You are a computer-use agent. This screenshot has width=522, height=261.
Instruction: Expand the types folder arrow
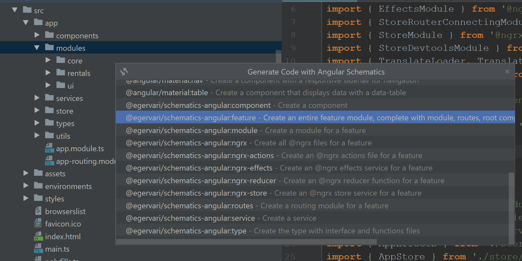coord(37,123)
